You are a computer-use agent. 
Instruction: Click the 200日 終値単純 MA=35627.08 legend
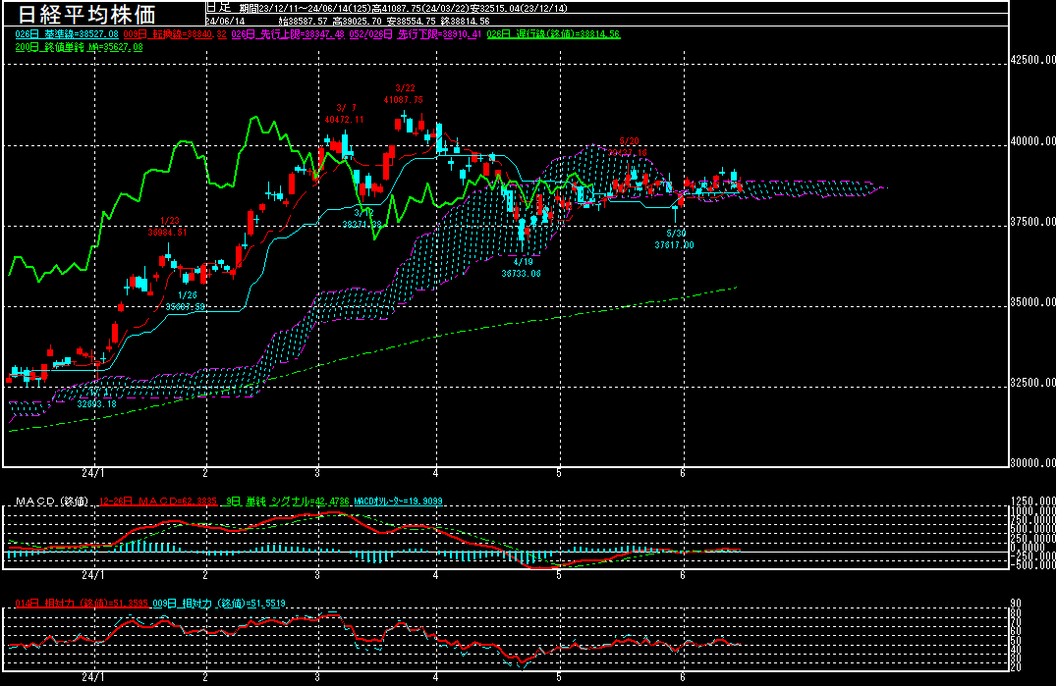tap(79, 48)
